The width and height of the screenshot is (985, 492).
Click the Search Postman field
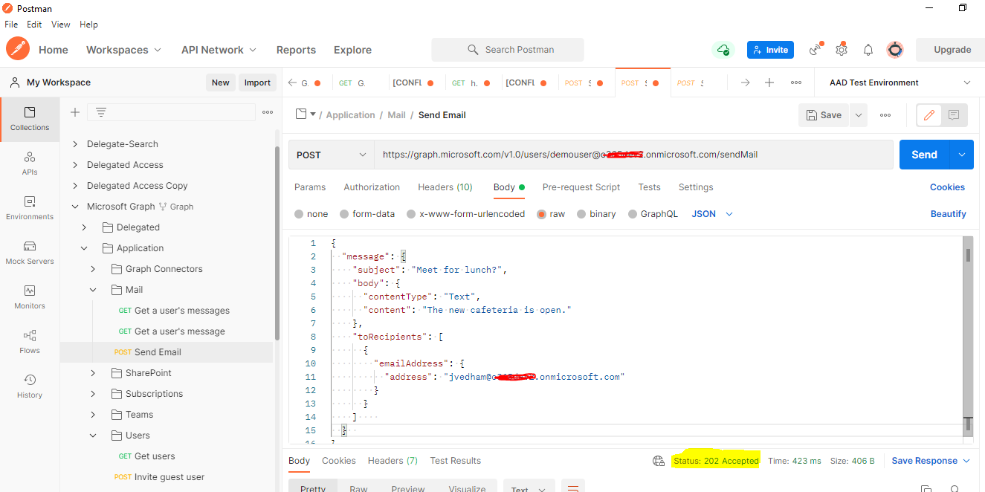coord(508,50)
